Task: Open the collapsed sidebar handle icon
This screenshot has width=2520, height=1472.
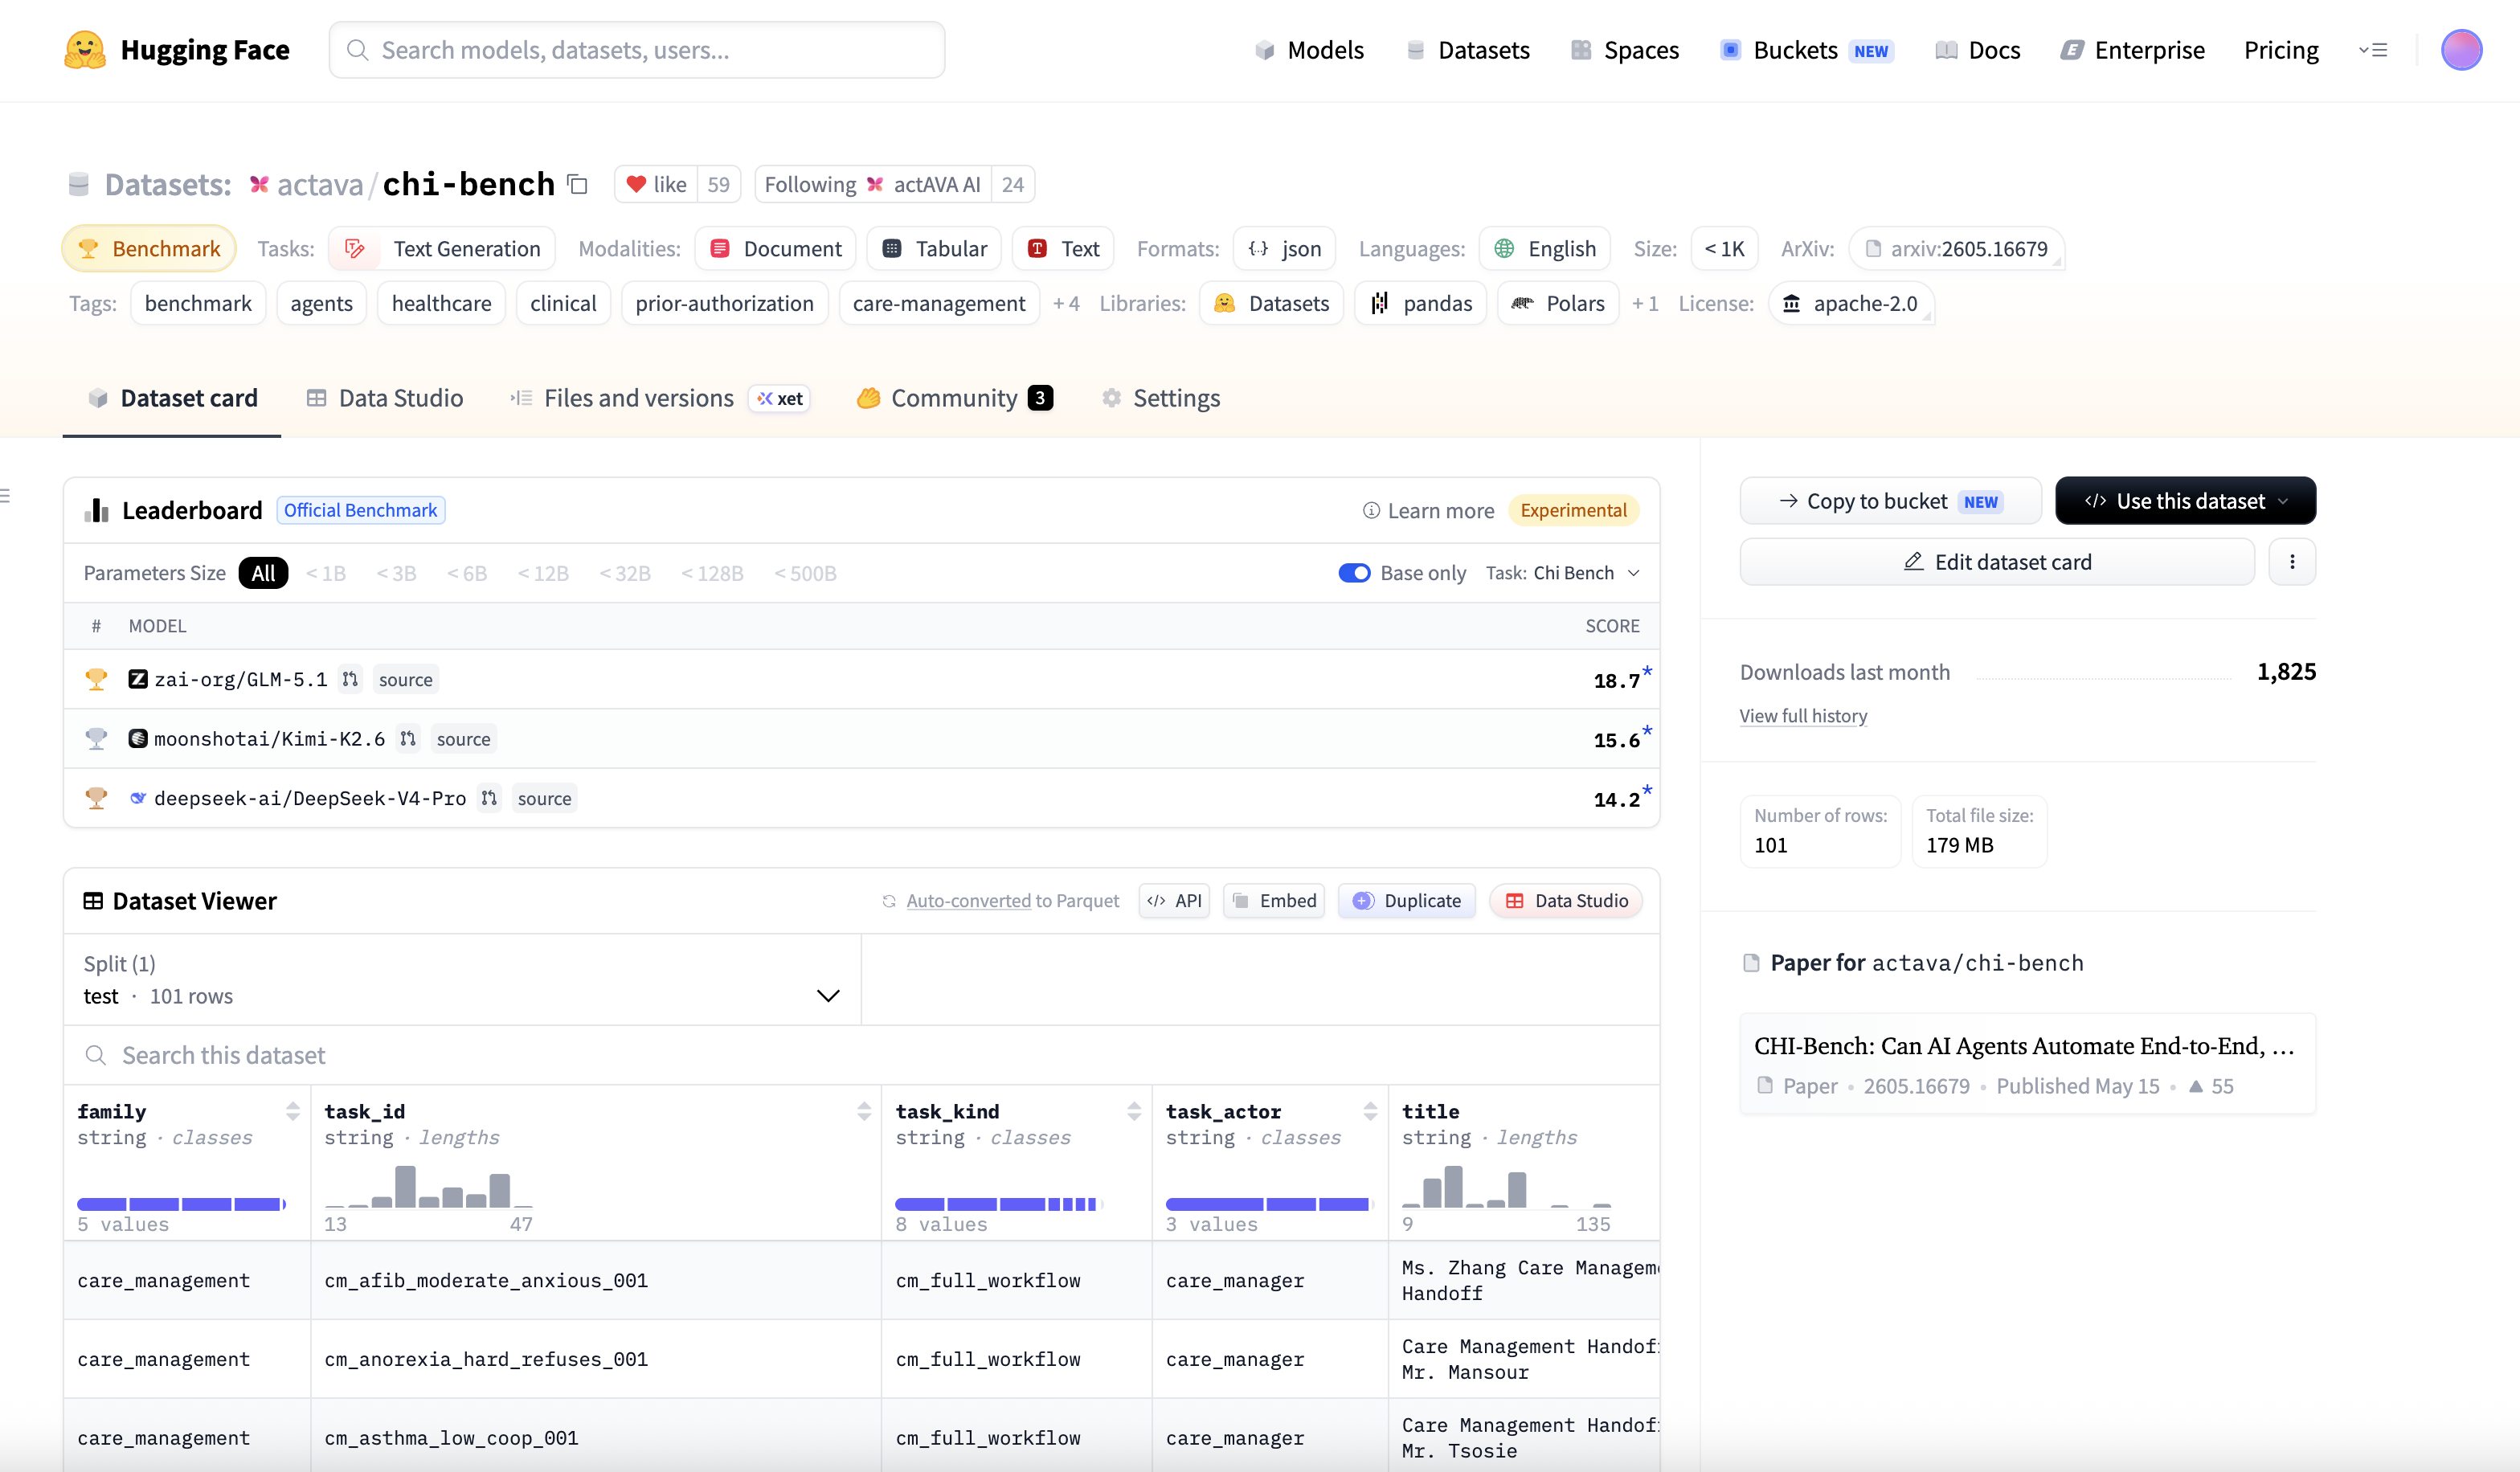Action: [5, 495]
